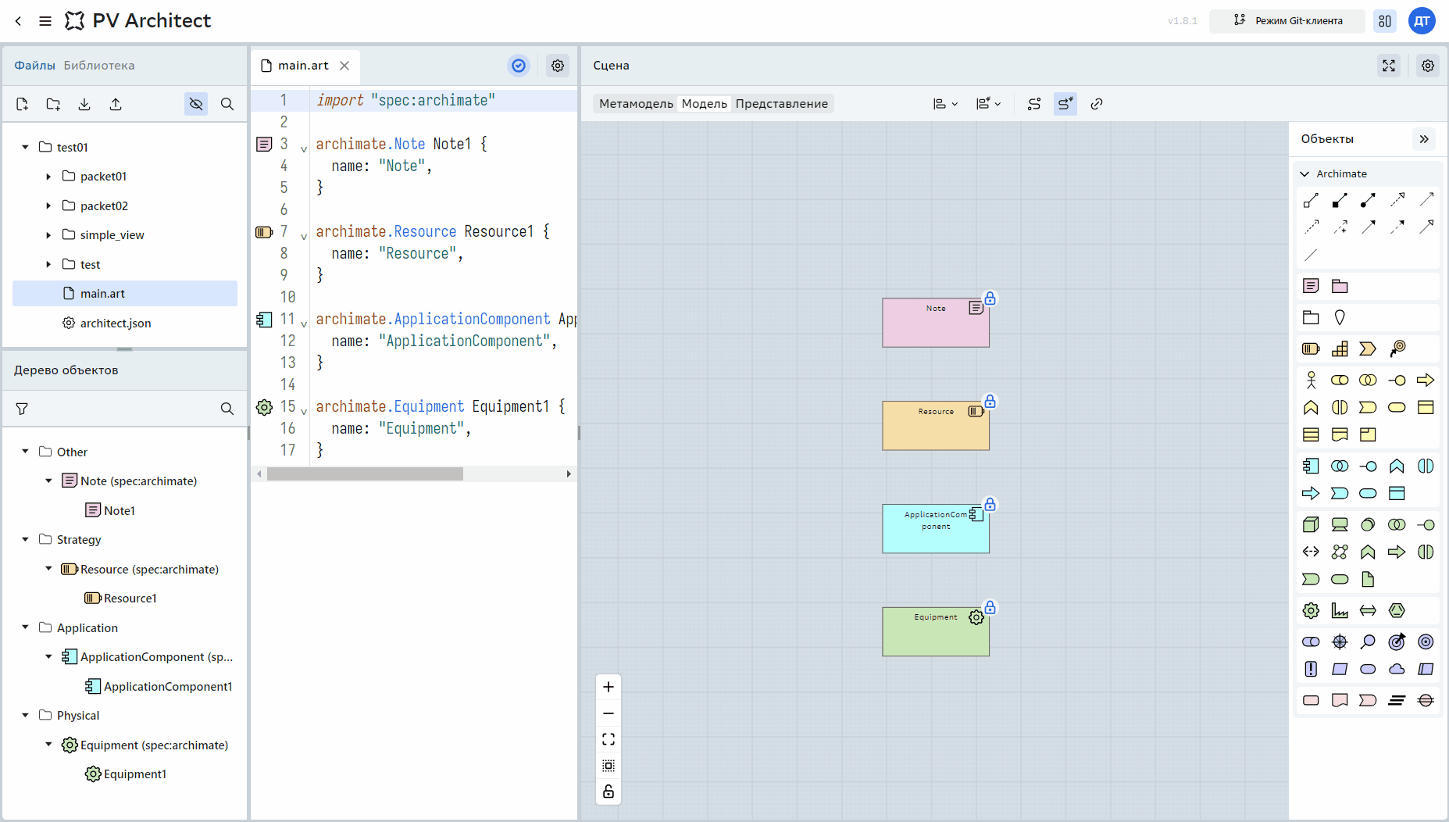The height and width of the screenshot is (822, 1449).
Task: Create a new folder in Files toolbar
Action: pyautogui.click(x=53, y=104)
